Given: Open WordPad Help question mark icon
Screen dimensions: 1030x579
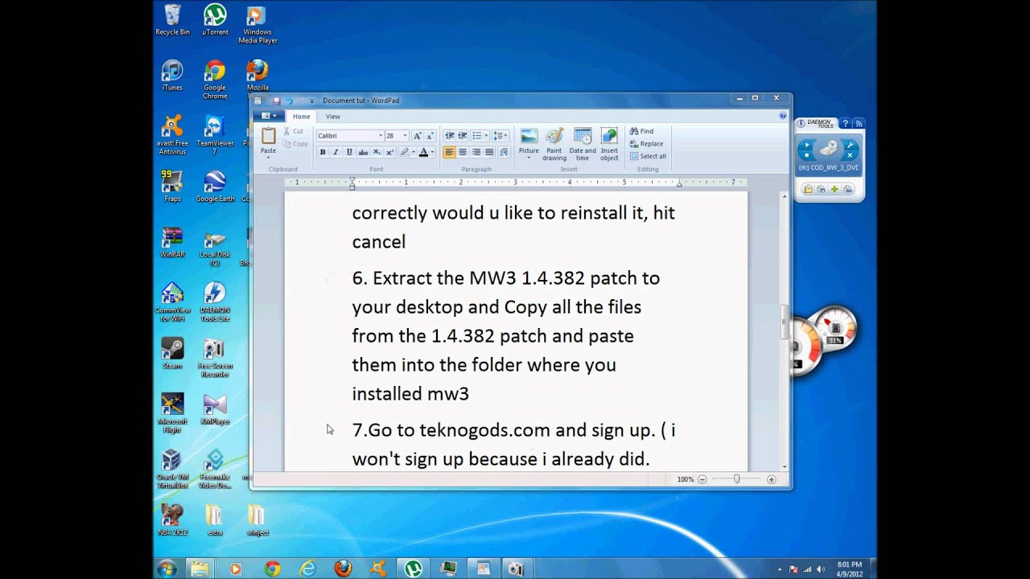Looking at the screenshot, I should pos(783,116).
